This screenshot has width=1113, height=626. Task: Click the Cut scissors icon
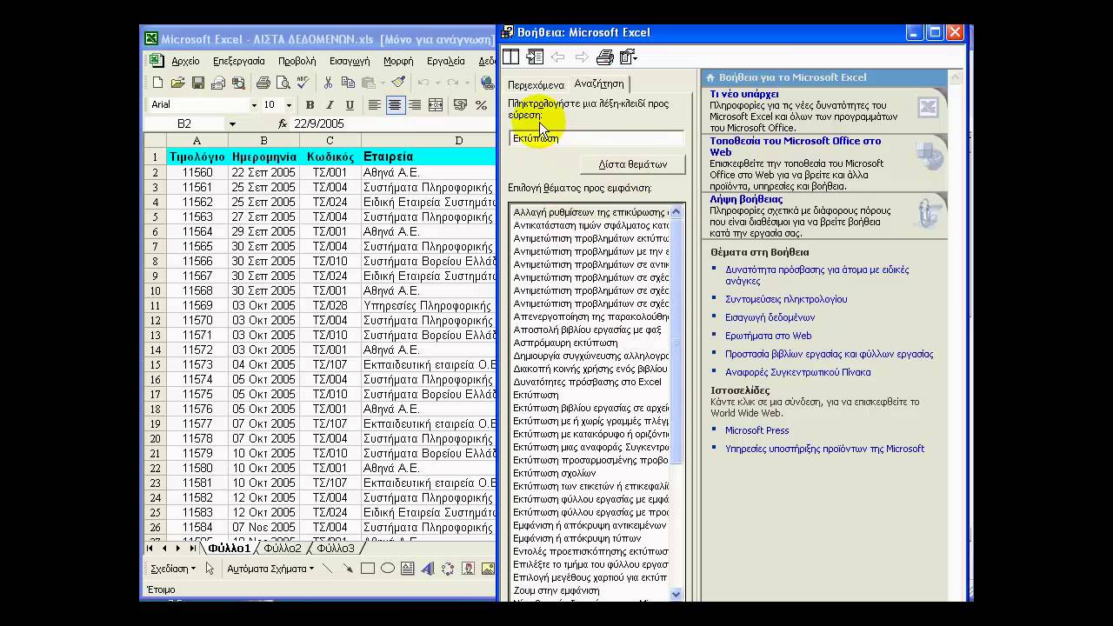328,83
